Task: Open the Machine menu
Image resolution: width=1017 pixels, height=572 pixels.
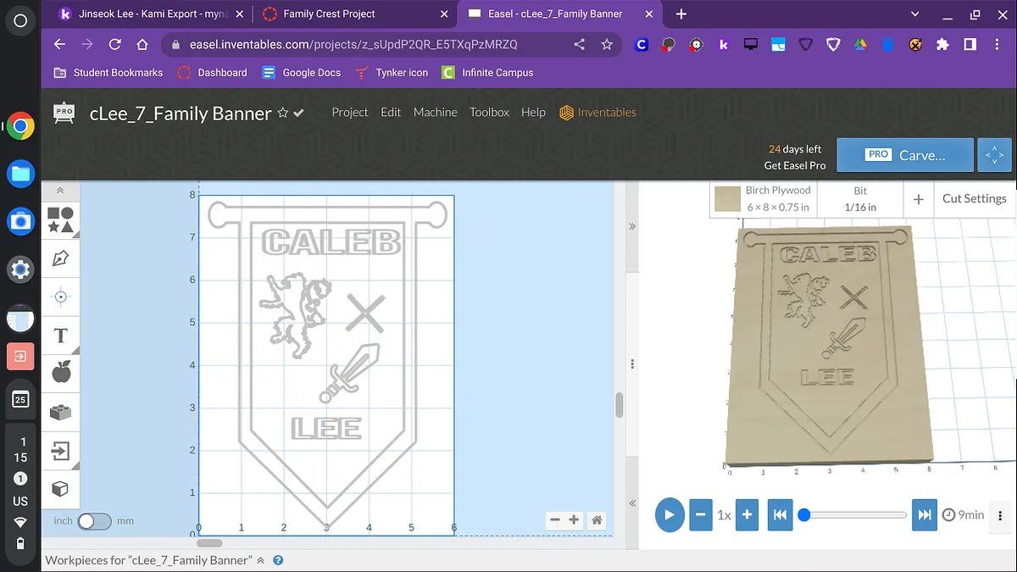Action: 435,112
